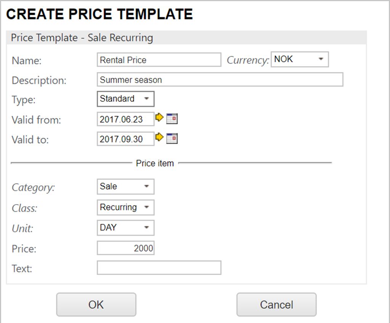The height and width of the screenshot is (323, 390).
Task: Click the Price Template - Sale Recurring header
Action: (82, 38)
